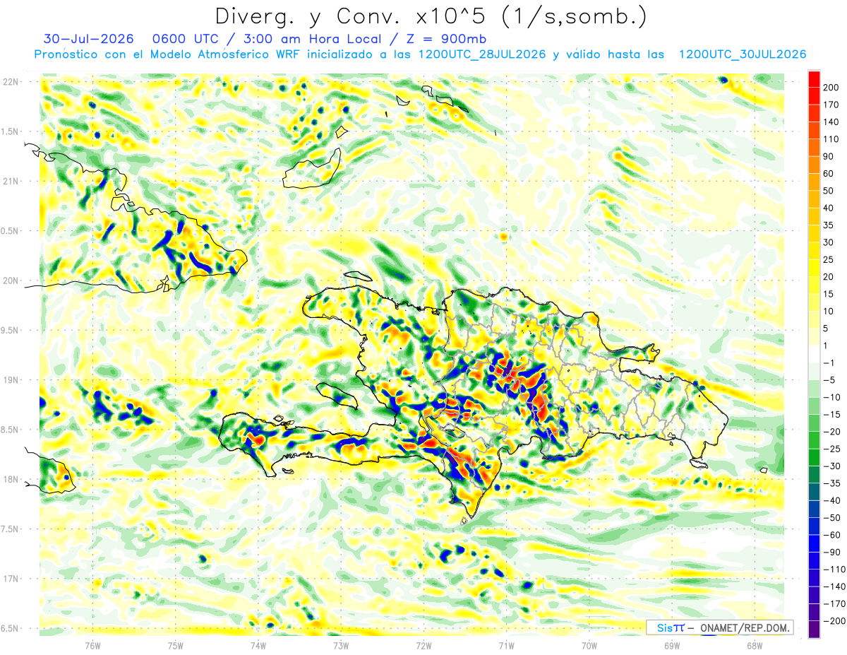
Task: Click the '20N' latitude label
Action: 10,281
